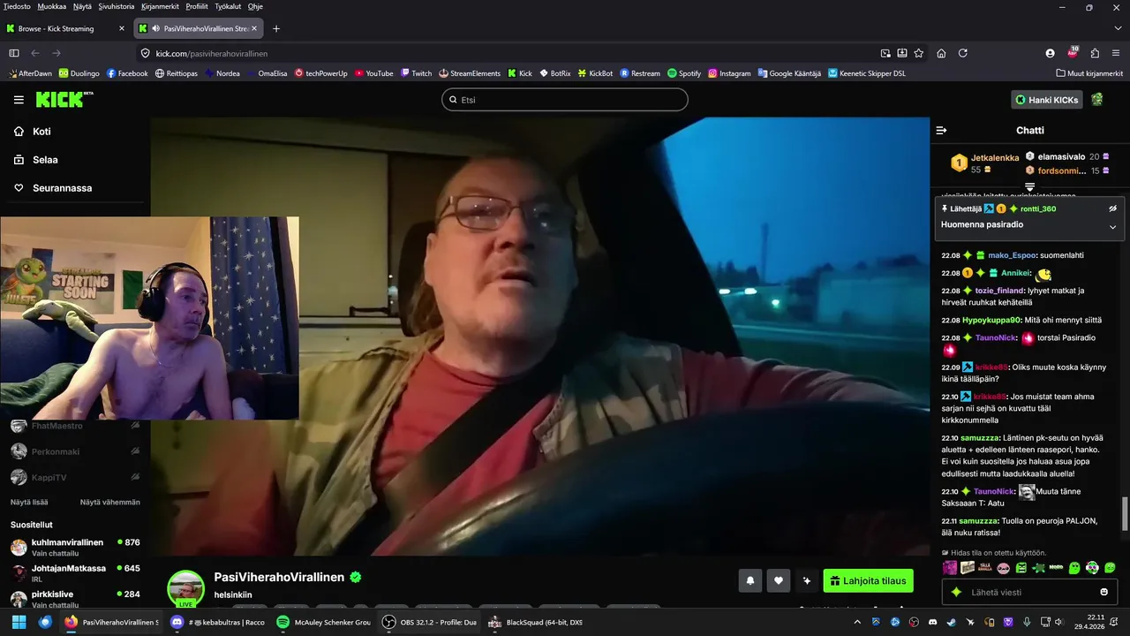Open Spotify from the taskbar
The image size is (1130, 636).
point(322,622)
